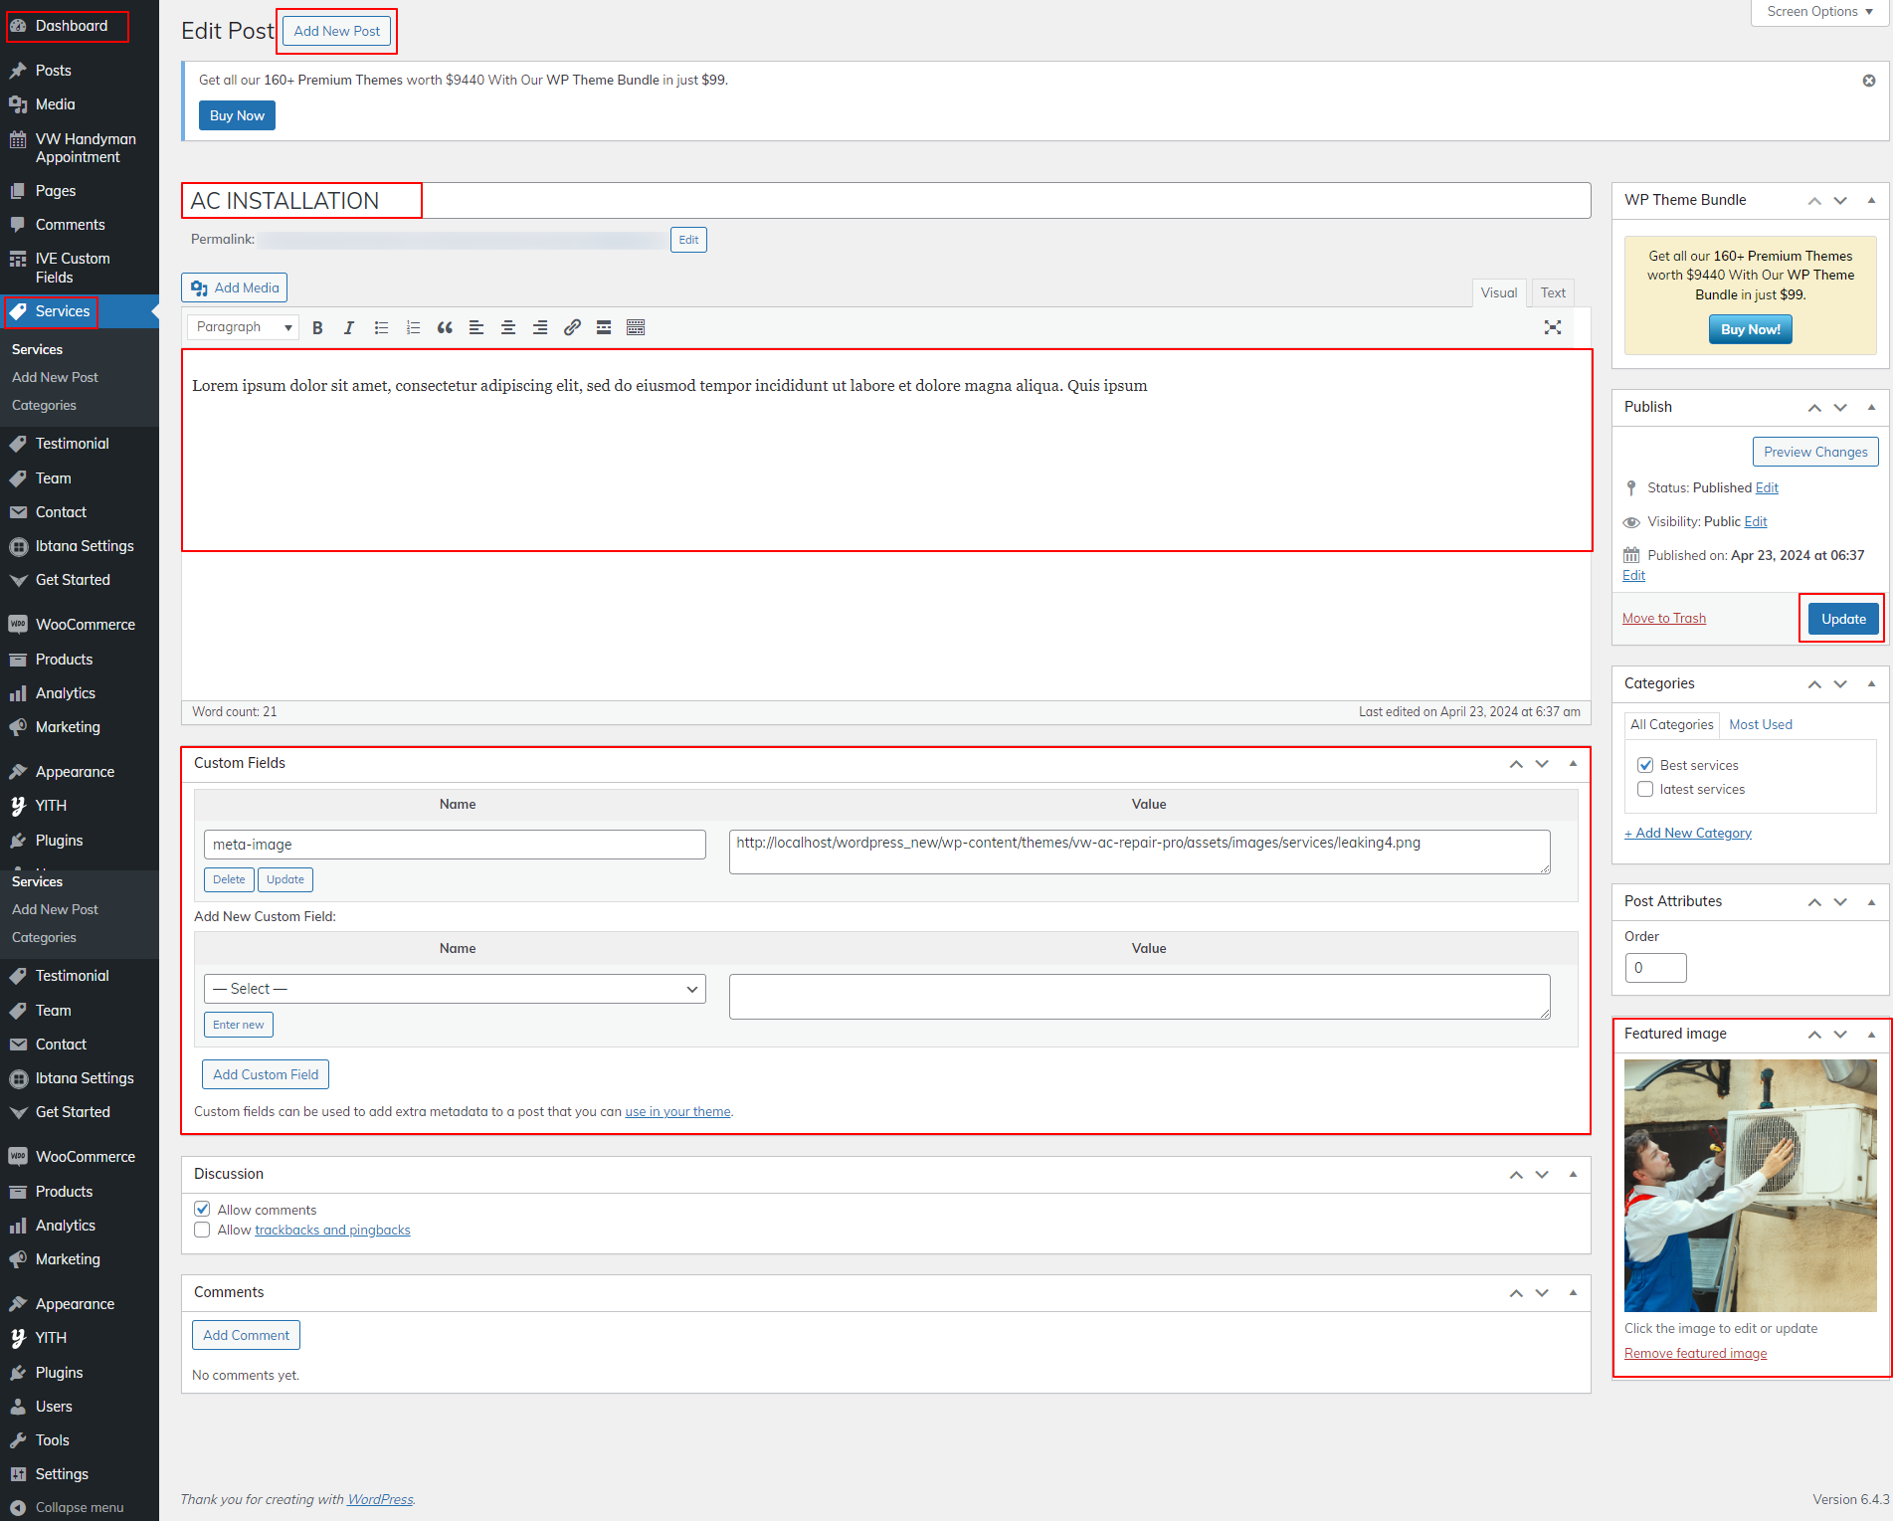Screen dimensions: 1893x1521
Task: Click the Insert Read More tag icon
Action: (604, 327)
